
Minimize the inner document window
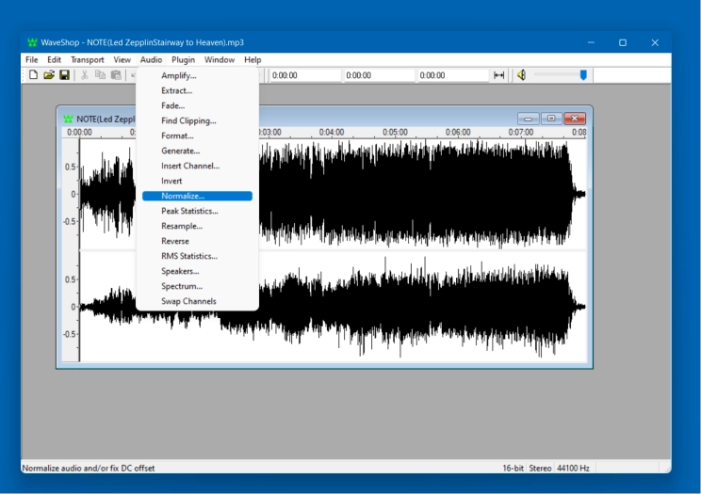pyautogui.click(x=528, y=119)
